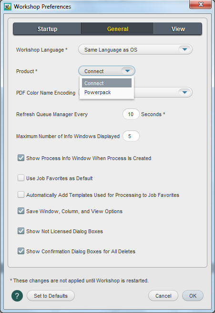This screenshot has width=215, height=313.
Task: Uncheck Show Process Info Window When Process Is Created
Action: [x=21, y=158]
